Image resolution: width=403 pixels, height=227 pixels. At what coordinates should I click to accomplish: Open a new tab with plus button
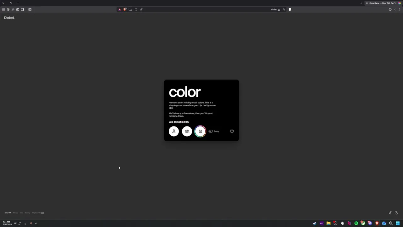(x=361, y=3)
